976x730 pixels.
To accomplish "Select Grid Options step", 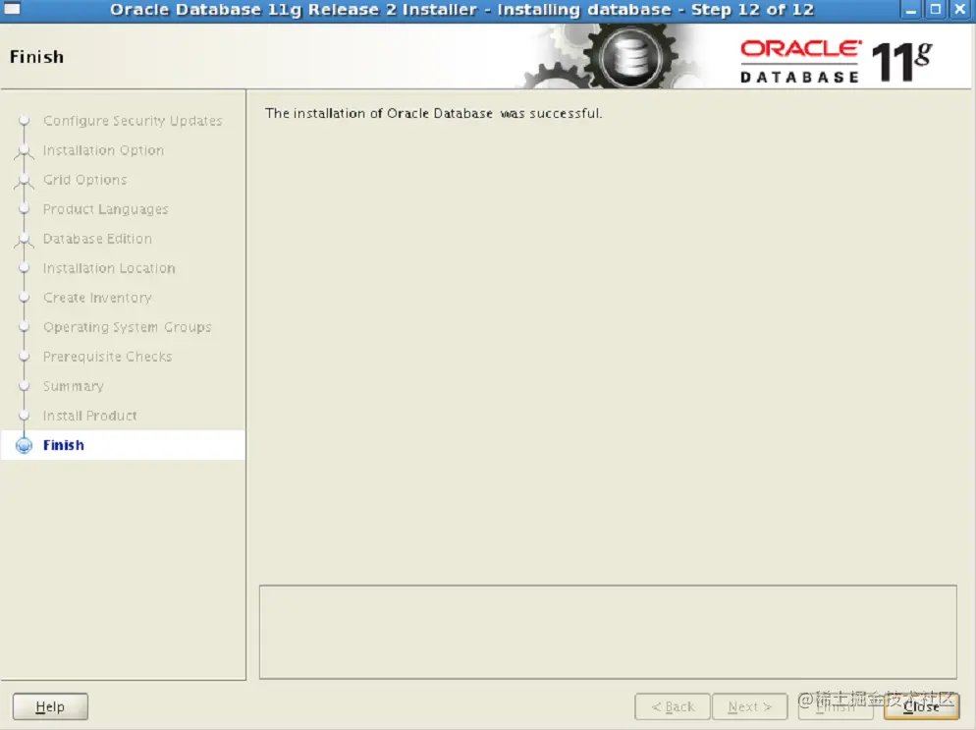I will 84,180.
